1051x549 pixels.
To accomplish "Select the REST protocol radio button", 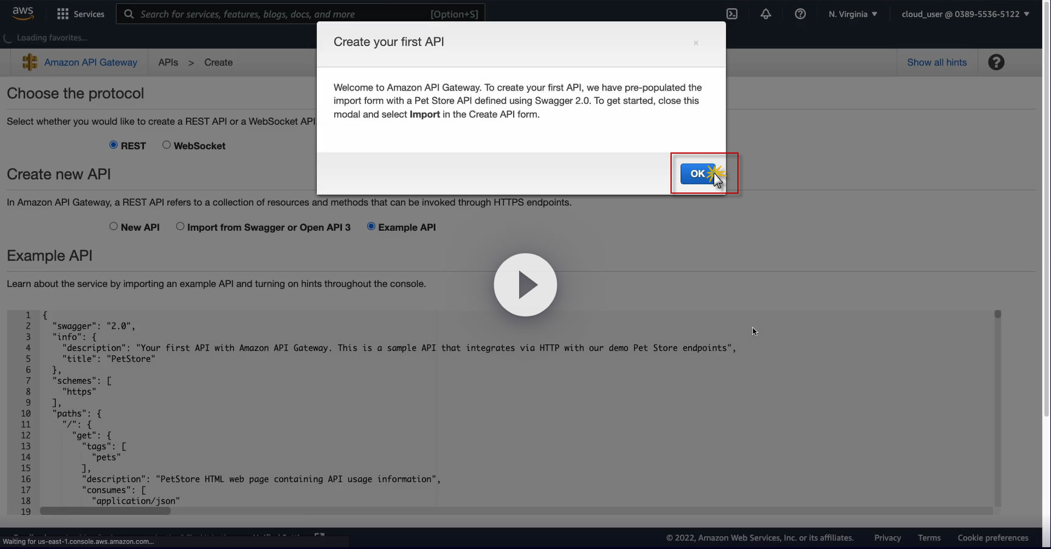I will pos(114,145).
